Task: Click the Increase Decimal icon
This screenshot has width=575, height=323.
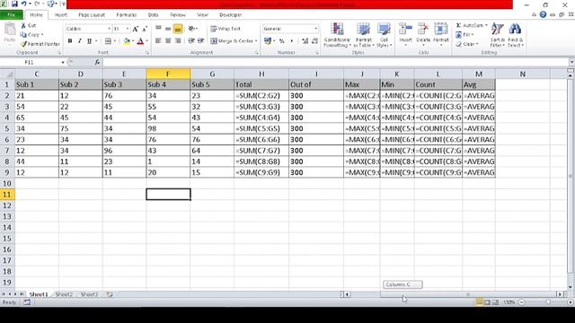Action: 305,41
